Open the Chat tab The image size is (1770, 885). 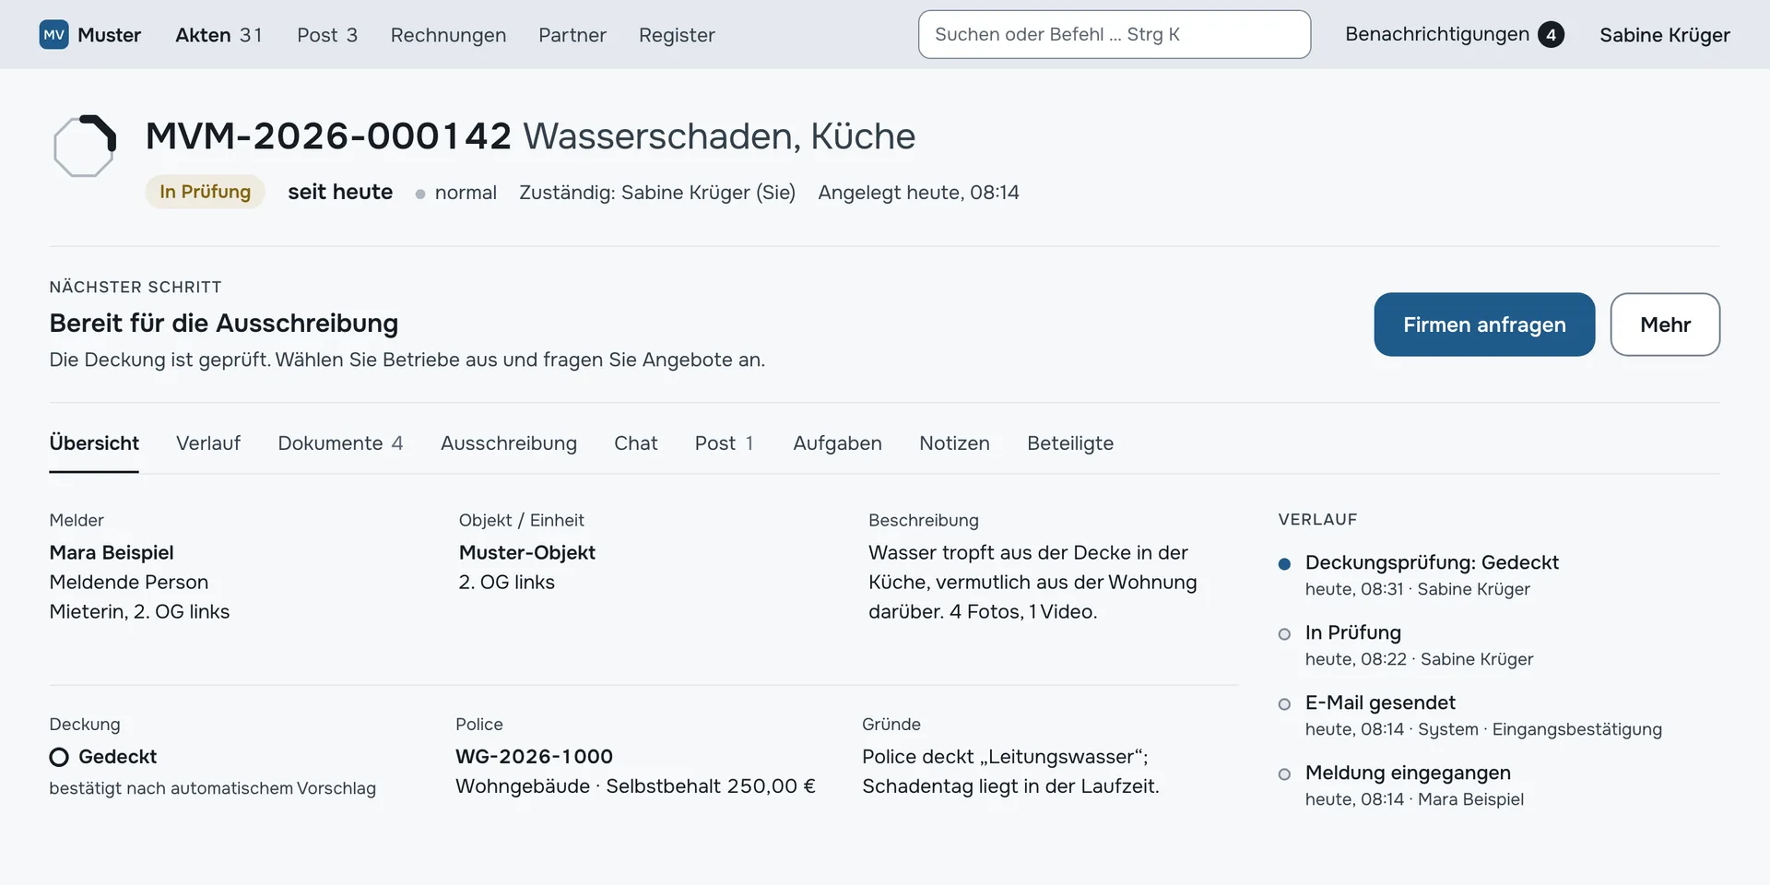636,443
